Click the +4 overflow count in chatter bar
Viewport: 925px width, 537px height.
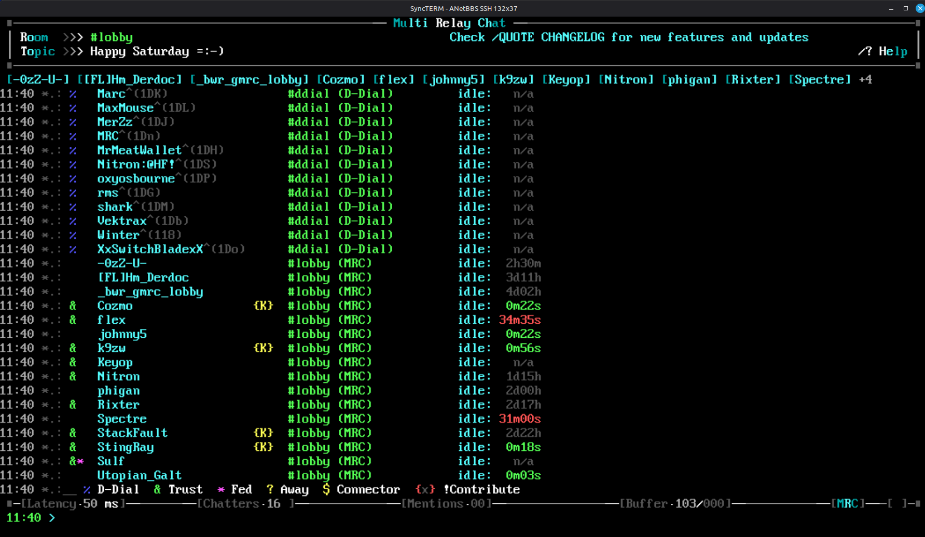coord(866,79)
